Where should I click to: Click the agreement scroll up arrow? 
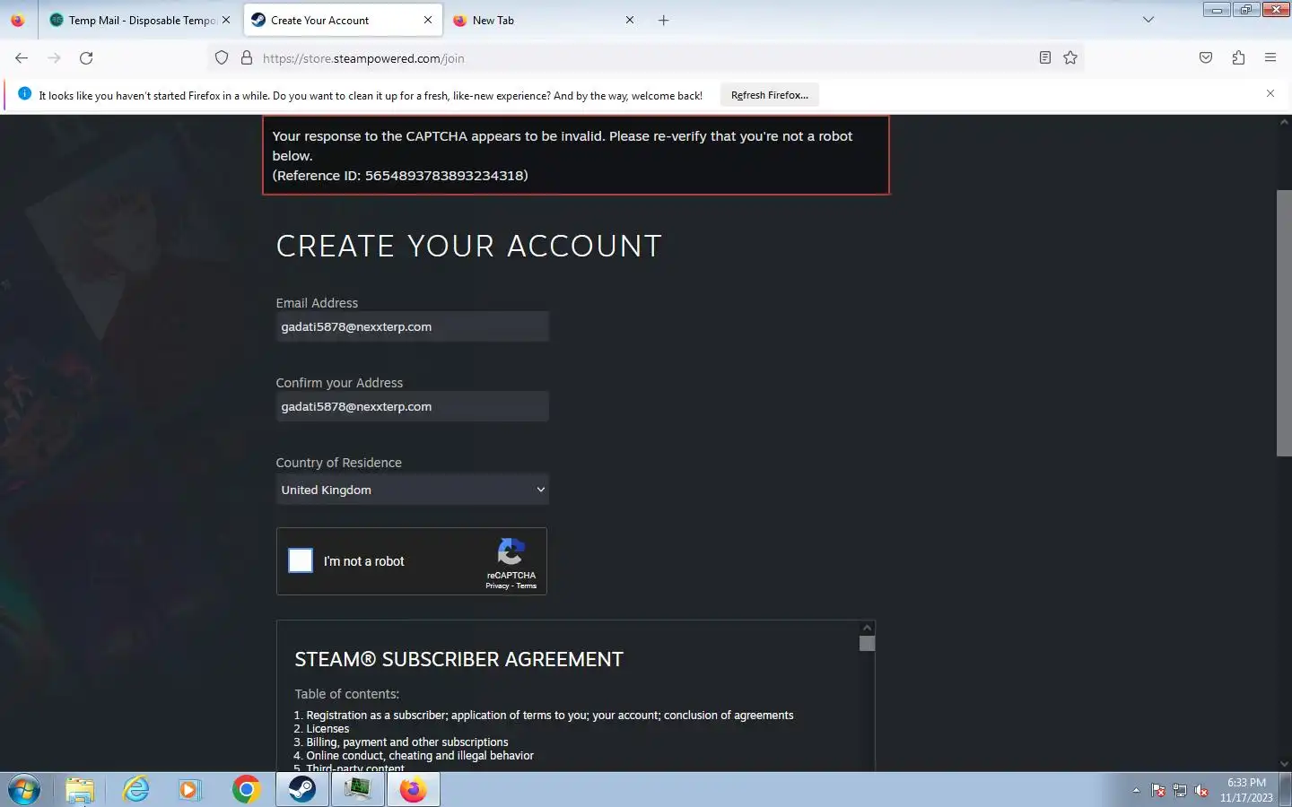[867, 629]
